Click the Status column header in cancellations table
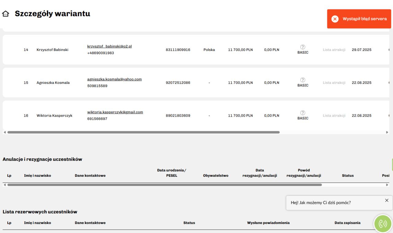This screenshot has height=233, width=393. tap(348, 176)
